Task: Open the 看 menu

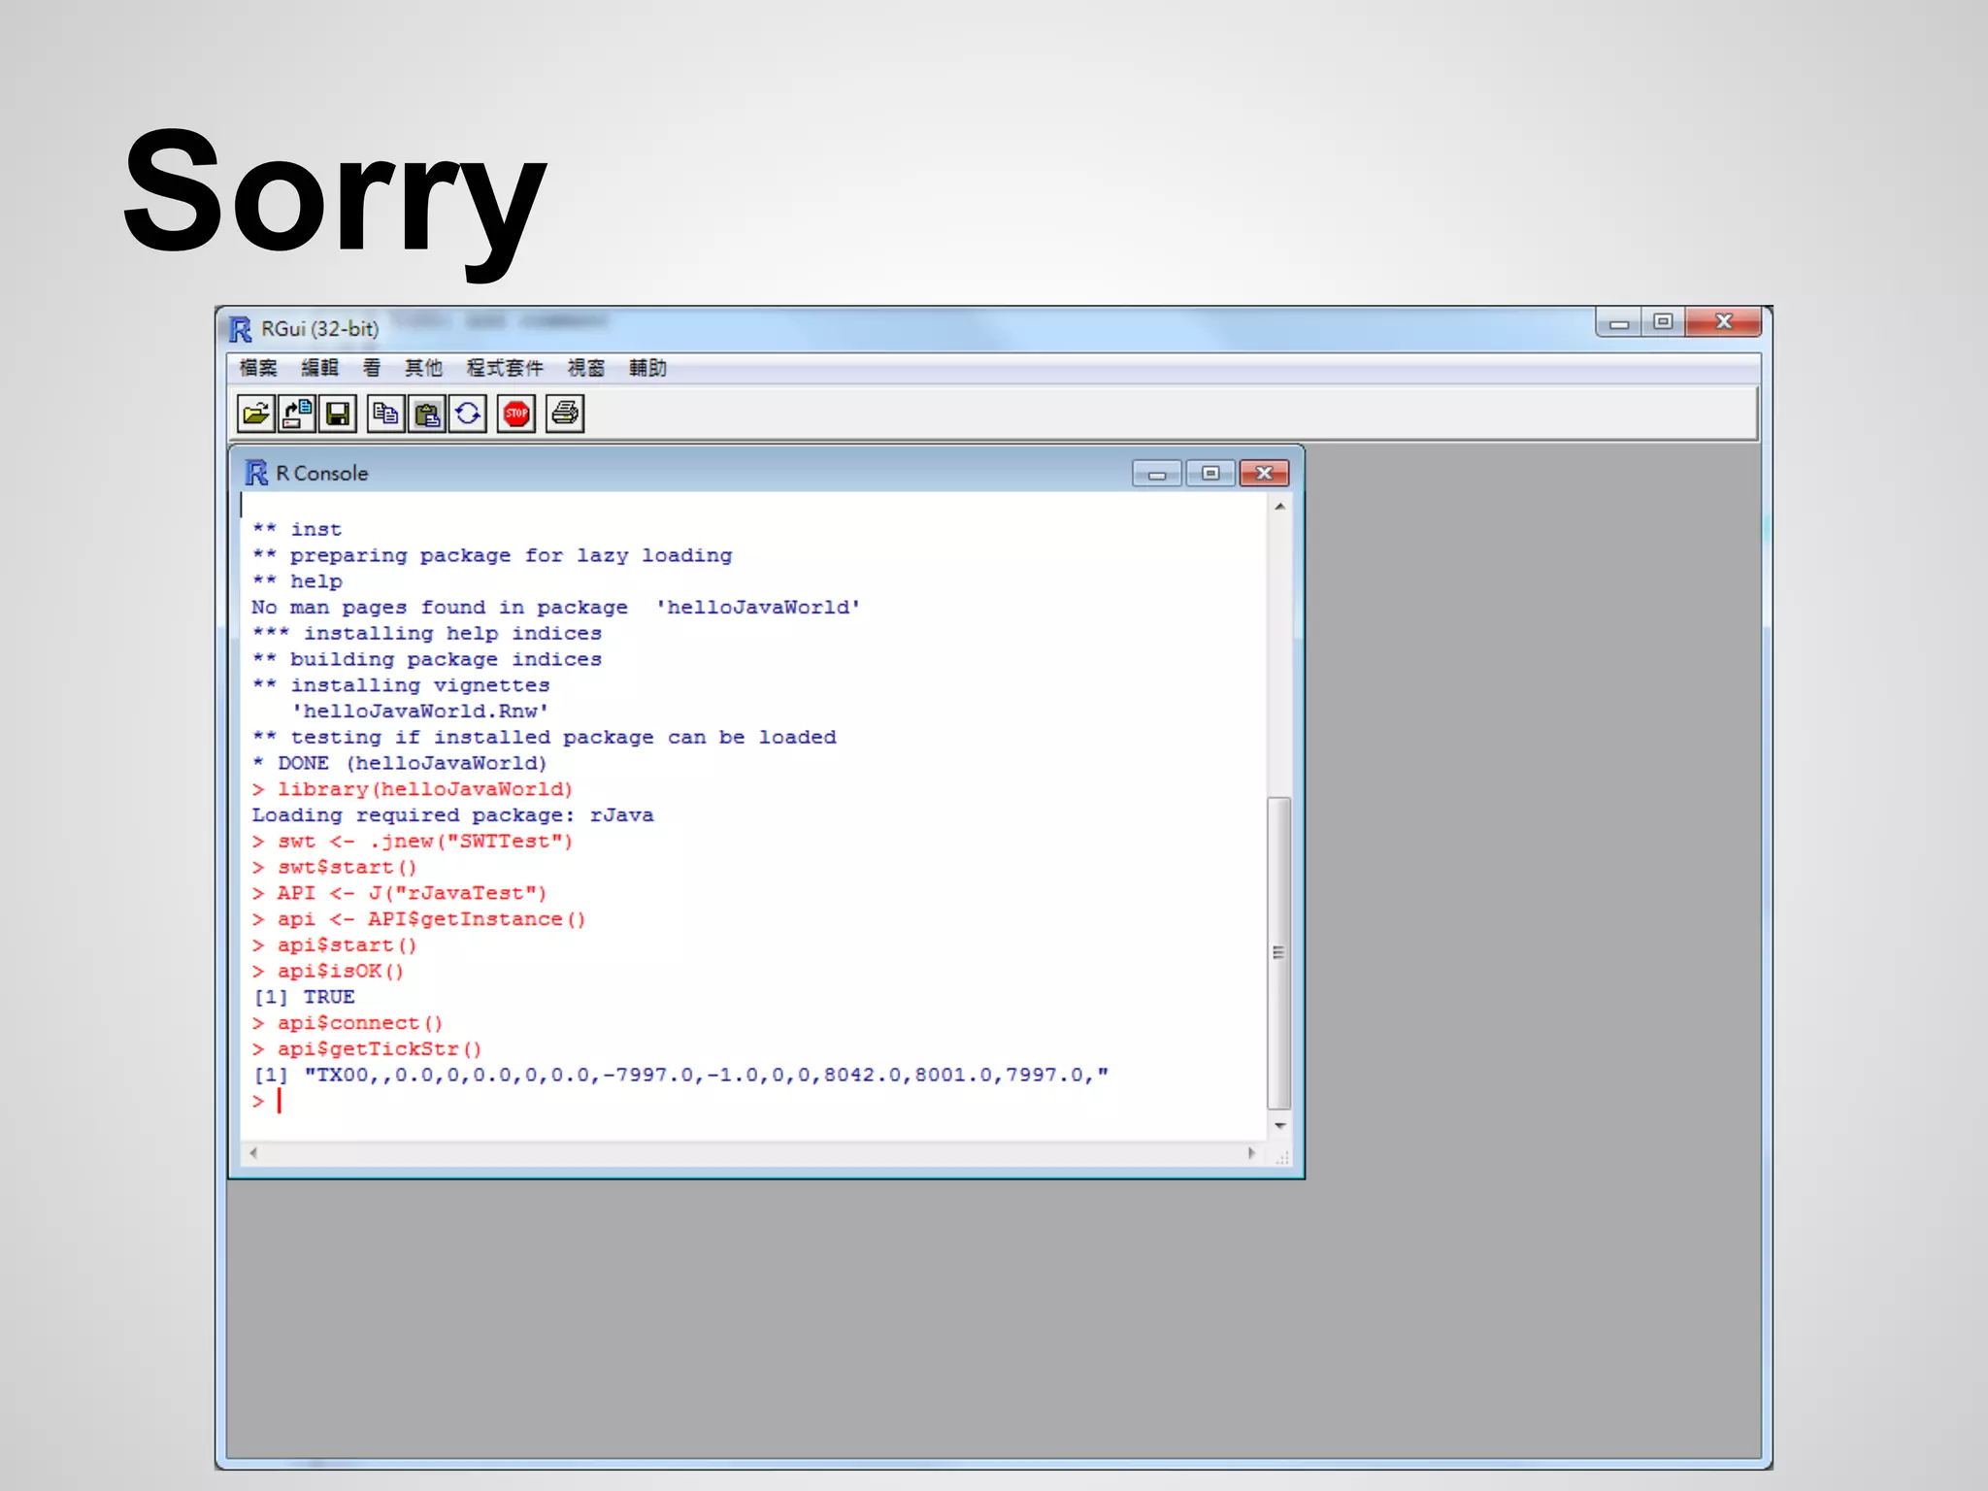Action: tap(372, 368)
